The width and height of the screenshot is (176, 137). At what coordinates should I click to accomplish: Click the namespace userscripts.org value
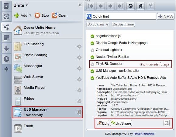tap(122, 89)
